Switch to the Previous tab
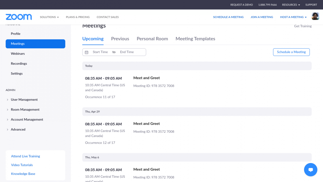Viewport: 323px width, 182px height. tap(120, 39)
